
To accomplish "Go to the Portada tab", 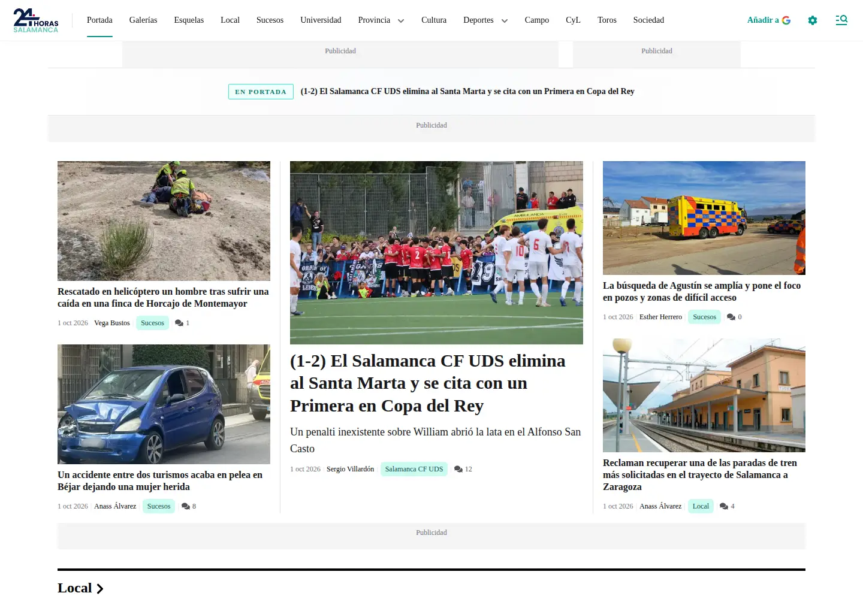I will point(99,20).
